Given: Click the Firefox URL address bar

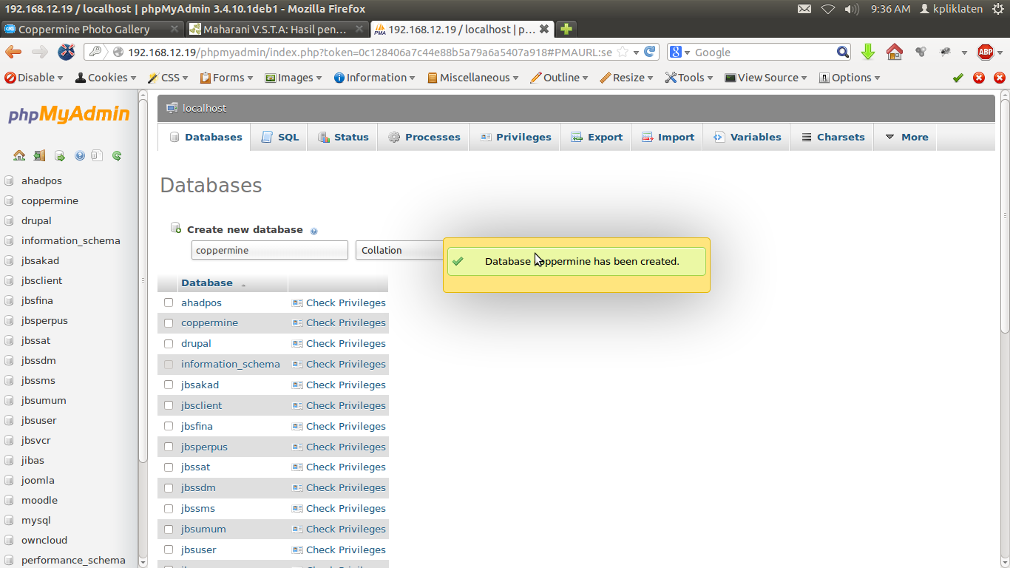Looking at the screenshot, I should tap(370, 52).
